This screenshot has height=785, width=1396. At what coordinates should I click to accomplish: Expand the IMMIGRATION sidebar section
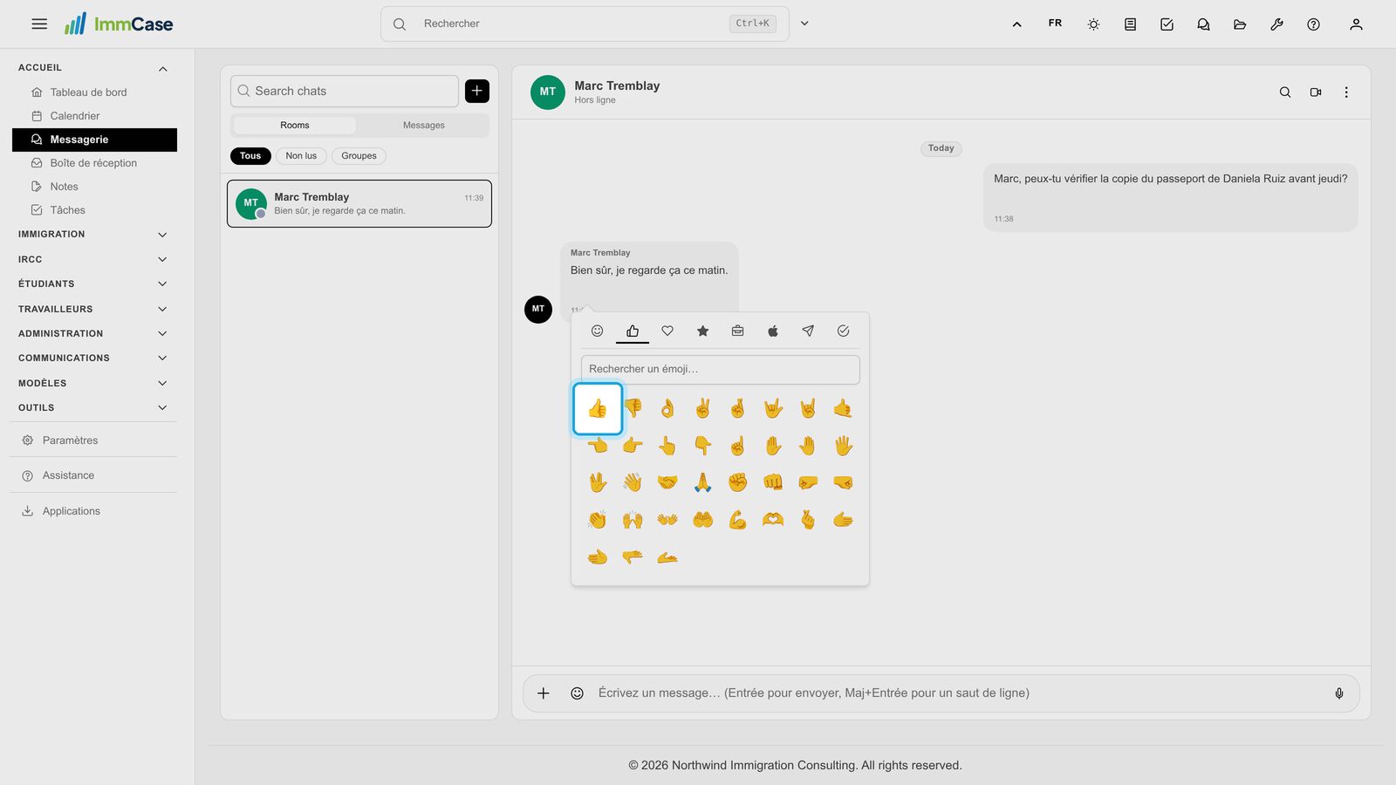click(92, 235)
